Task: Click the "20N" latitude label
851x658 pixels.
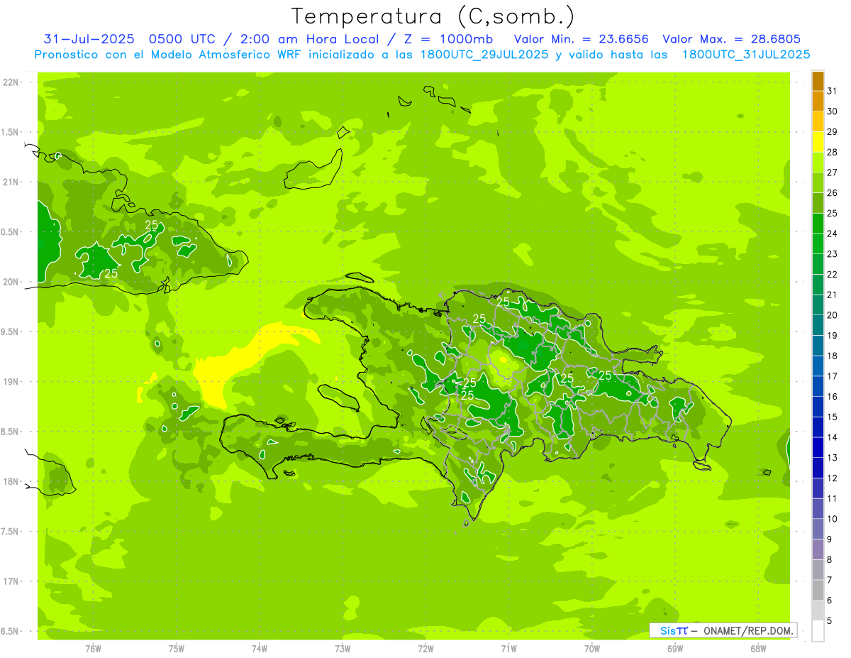Action: point(12,282)
